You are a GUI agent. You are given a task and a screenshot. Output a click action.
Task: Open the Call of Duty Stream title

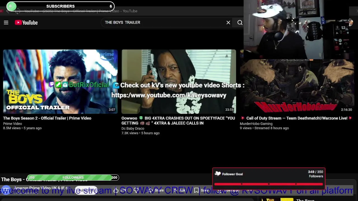click(296, 118)
